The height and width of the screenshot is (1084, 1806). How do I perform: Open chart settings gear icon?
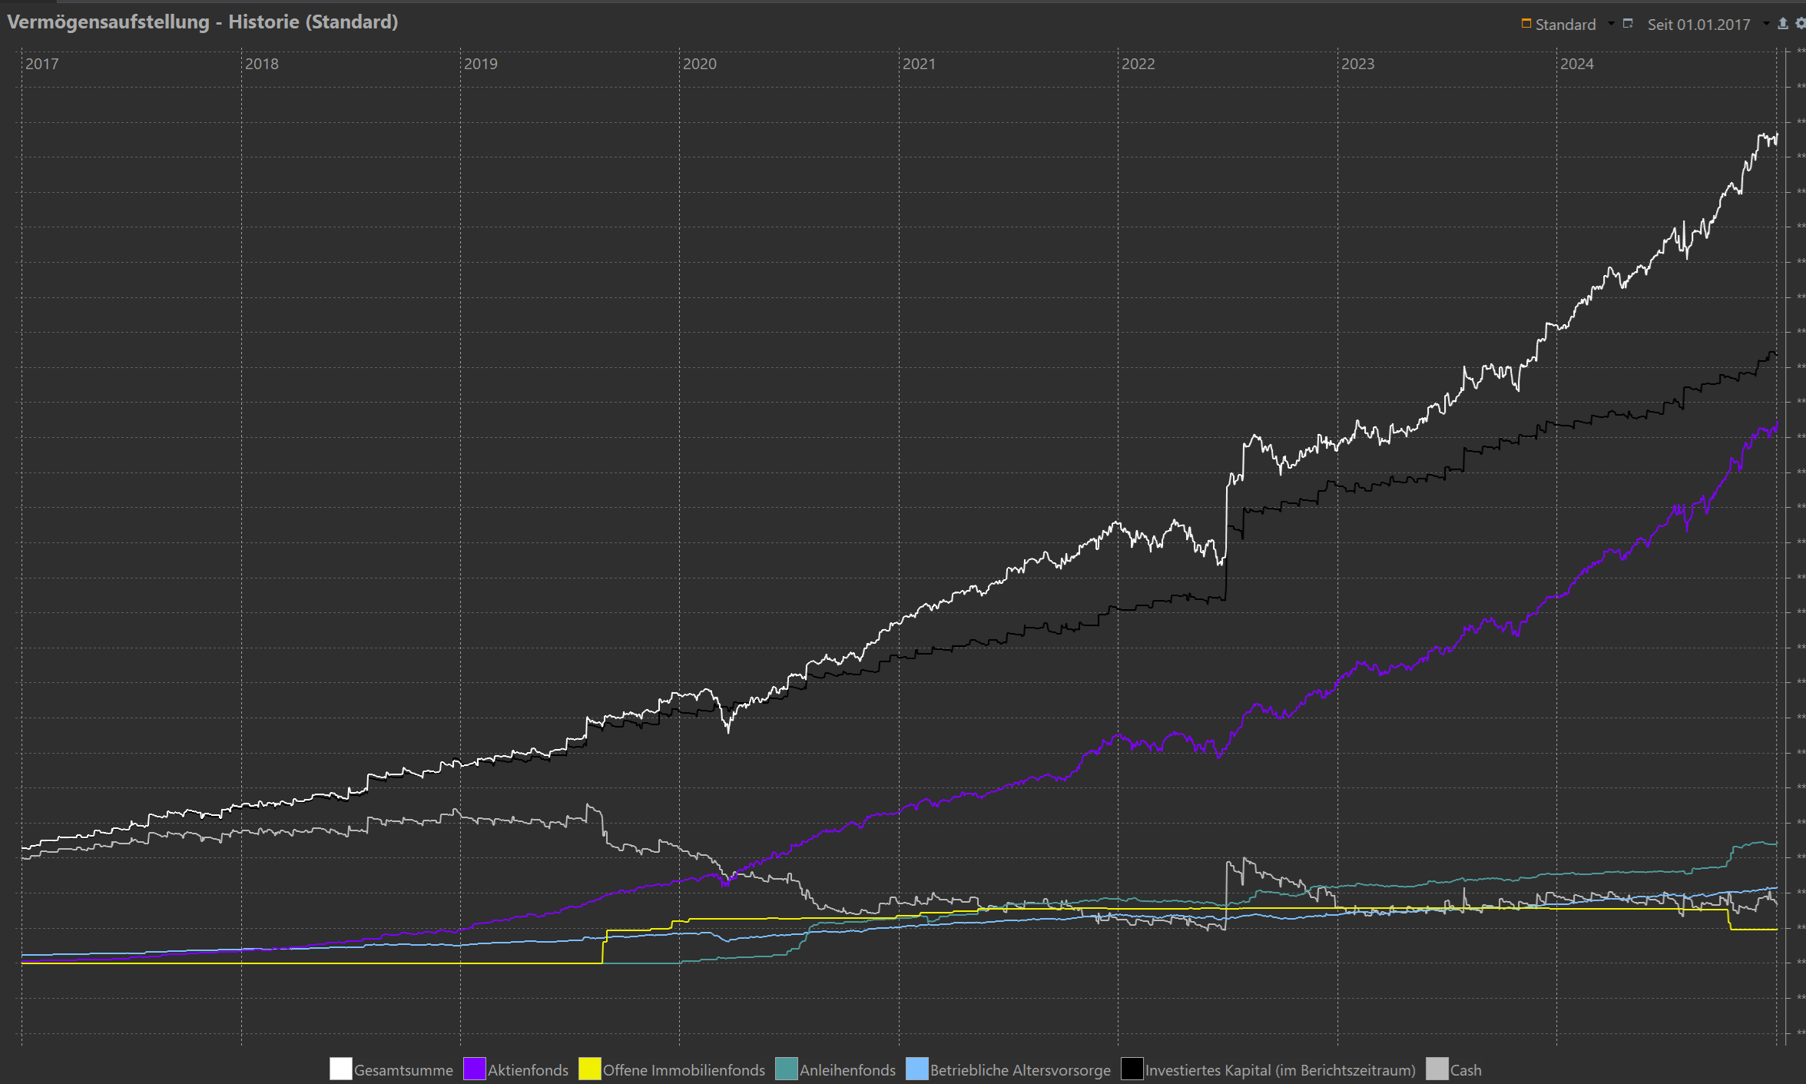click(1800, 24)
